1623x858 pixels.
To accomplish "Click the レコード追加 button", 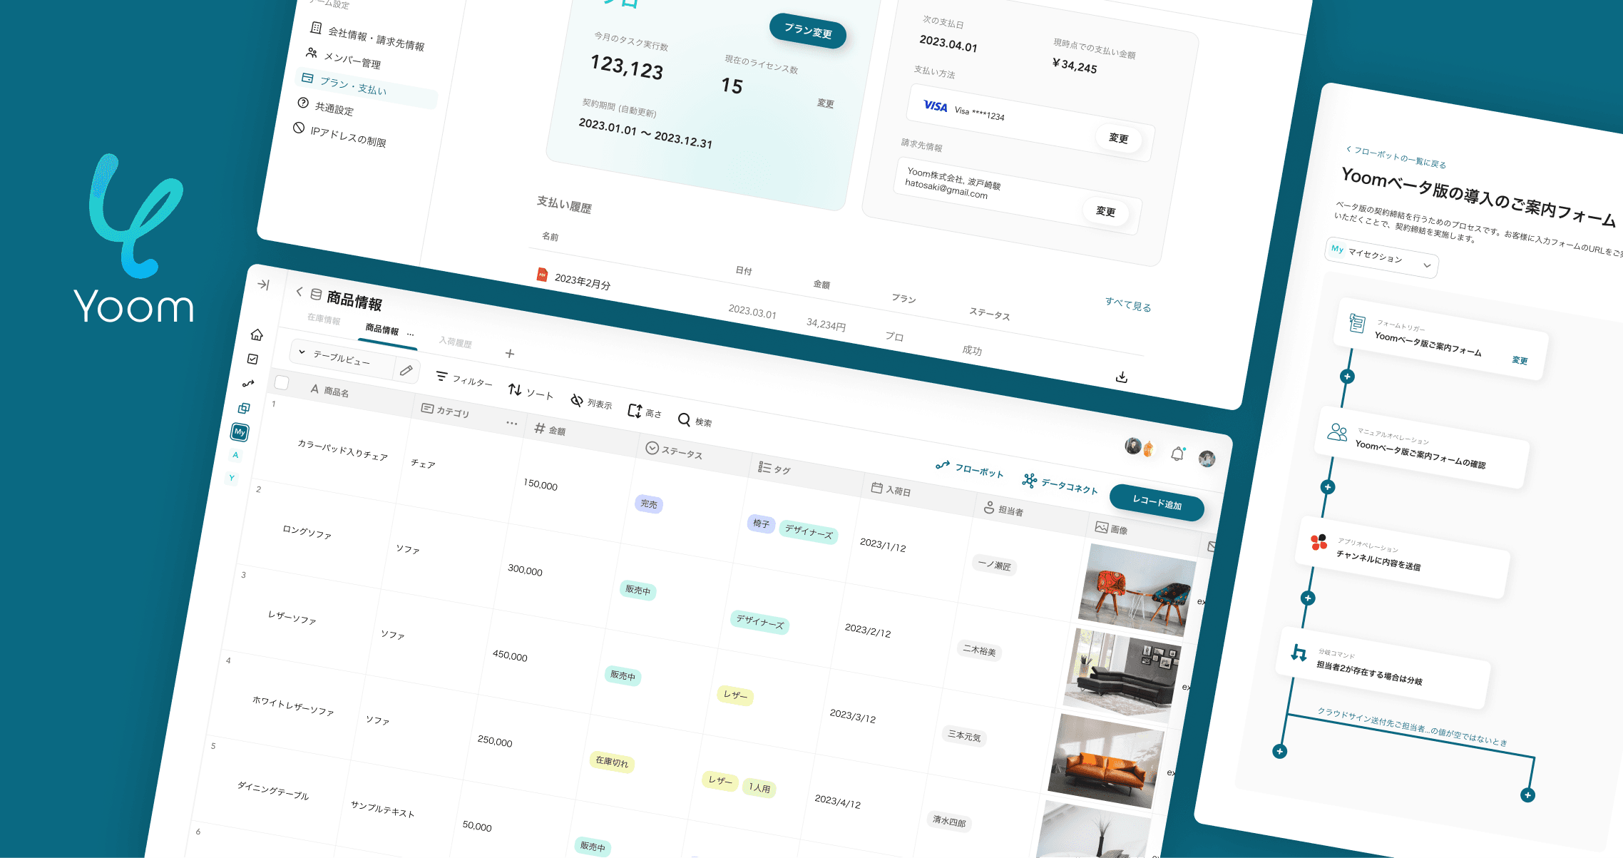I will (1157, 503).
